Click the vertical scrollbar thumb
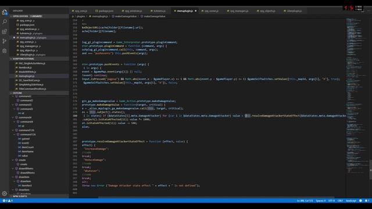The image size is (372, 209). tap(371, 170)
